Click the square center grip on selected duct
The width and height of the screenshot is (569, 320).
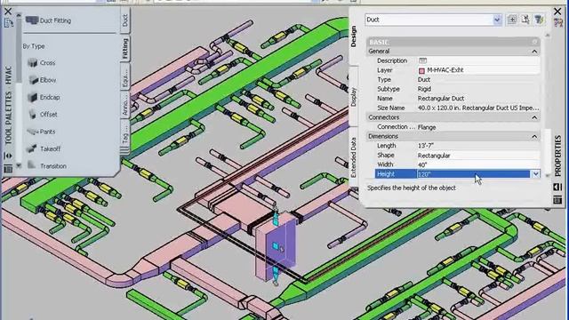(276, 246)
